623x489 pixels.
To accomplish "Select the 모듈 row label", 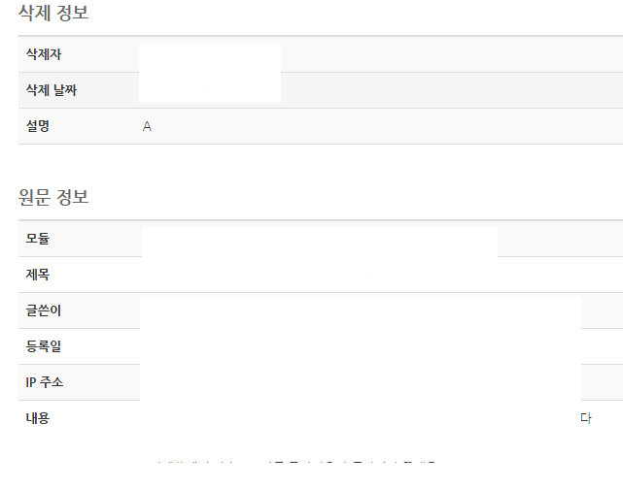I will (38, 239).
